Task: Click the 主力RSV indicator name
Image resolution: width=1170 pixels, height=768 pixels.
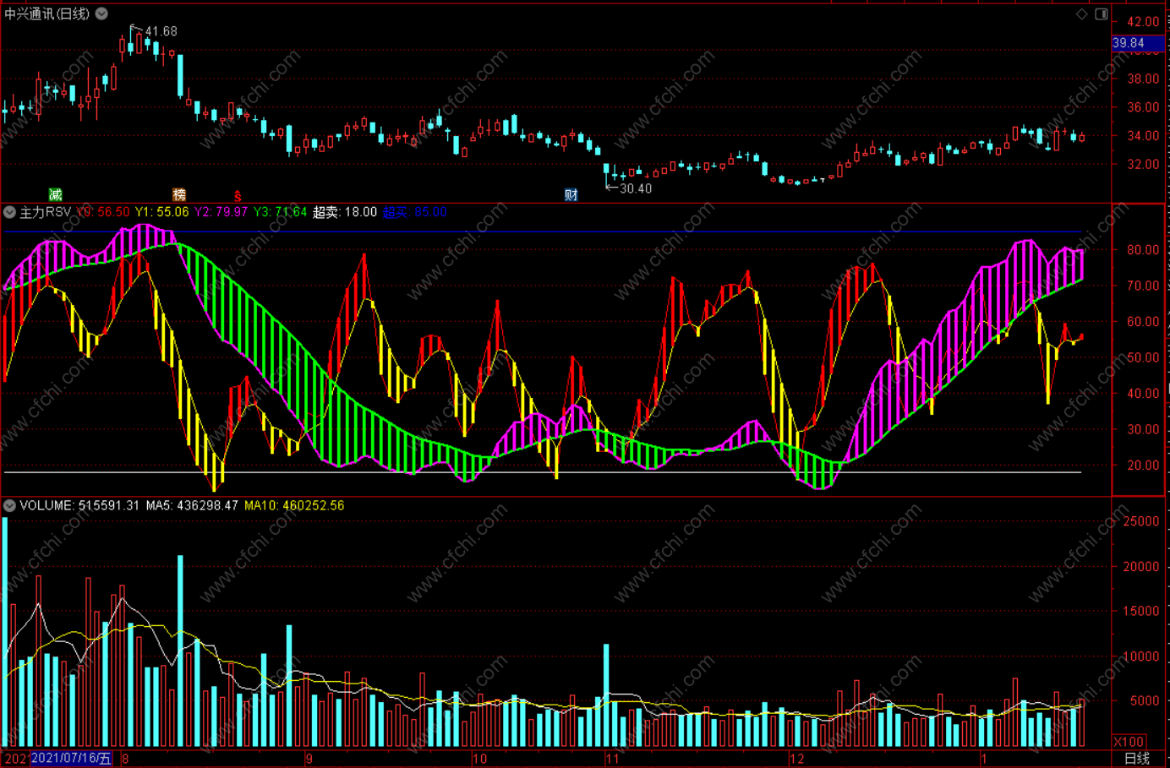Action: tap(46, 212)
